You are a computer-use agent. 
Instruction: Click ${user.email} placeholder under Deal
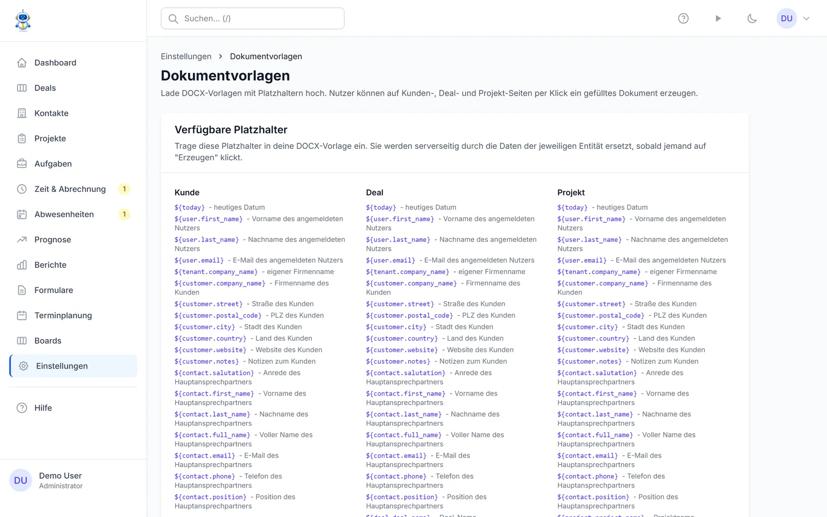tap(391, 261)
